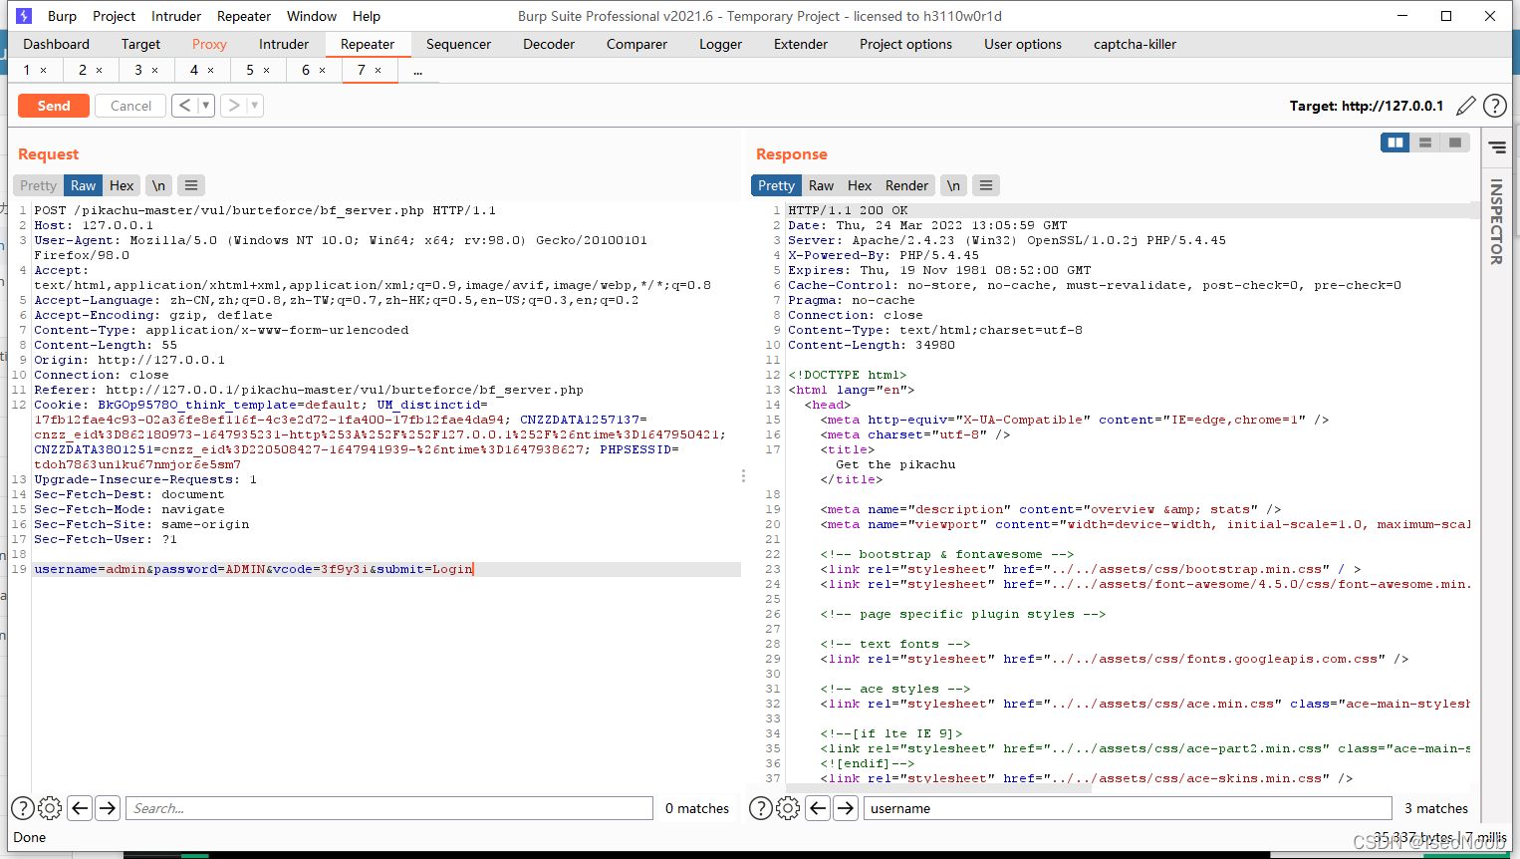The image size is (1520, 859).
Task: Go back to previous request in history
Action: 184,105
